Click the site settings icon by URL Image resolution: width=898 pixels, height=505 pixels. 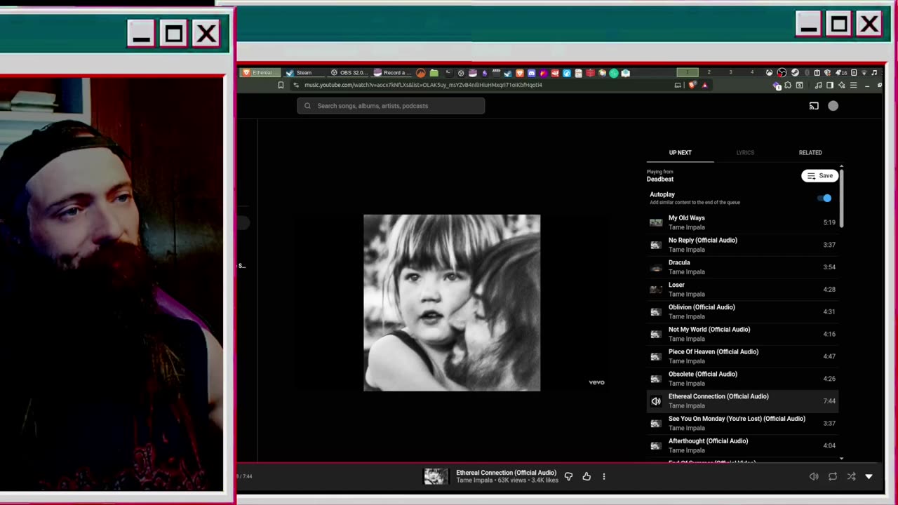[296, 85]
